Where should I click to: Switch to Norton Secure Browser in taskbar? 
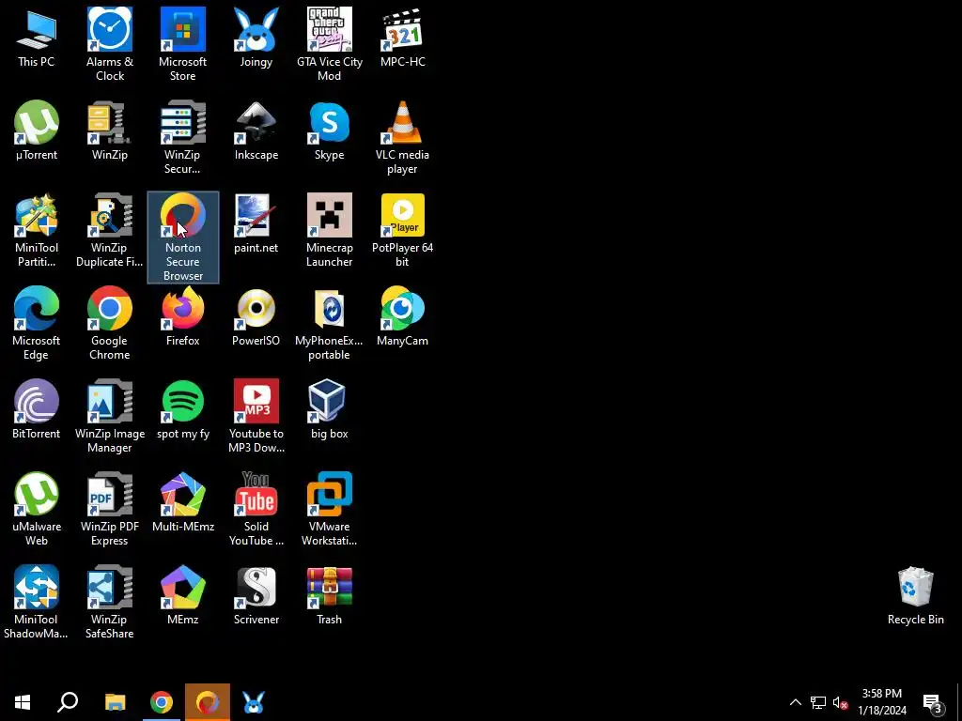click(x=208, y=702)
